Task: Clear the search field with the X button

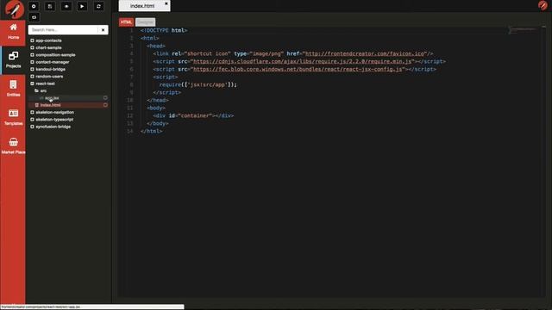Action: [x=103, y=30]
